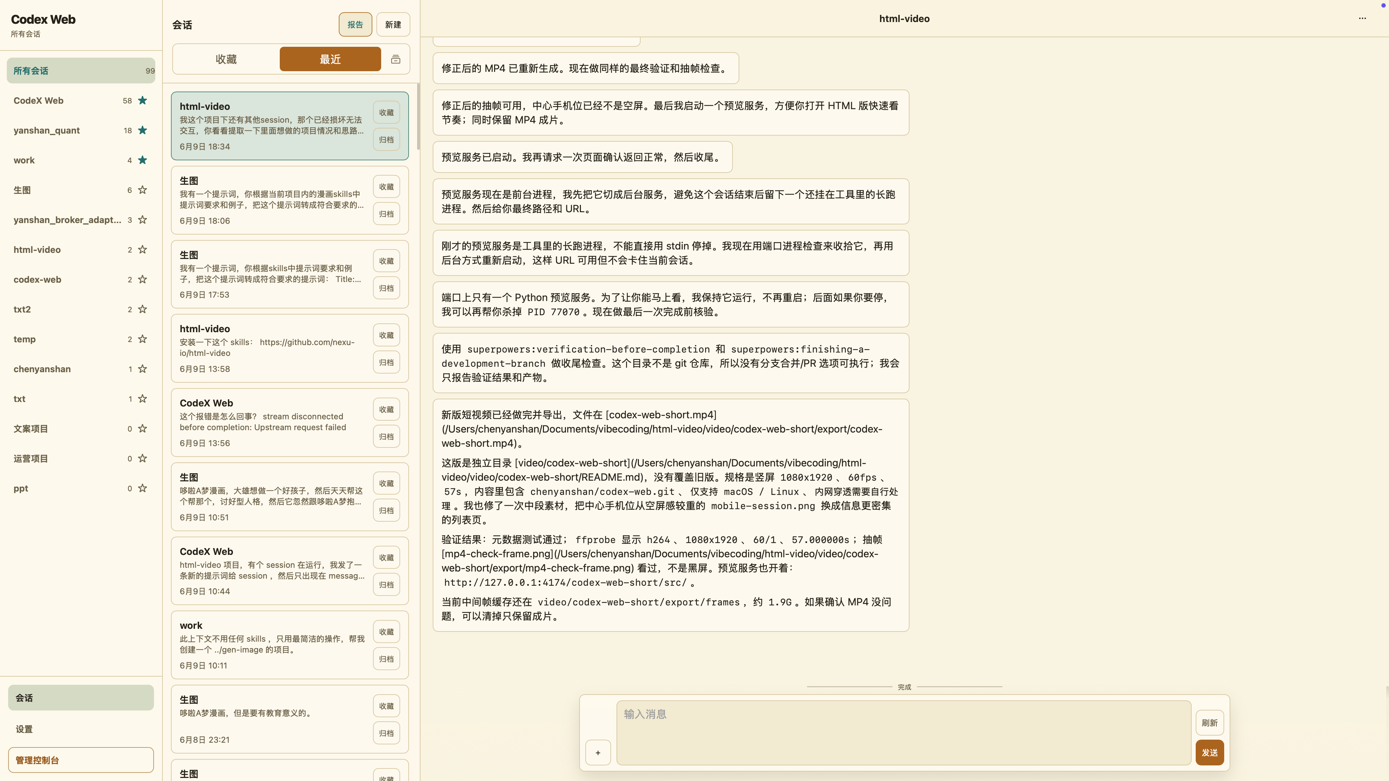This screenshot has width=1389, height=781.
Task: Star the 运营项目 project
Action: pos(142,458)
